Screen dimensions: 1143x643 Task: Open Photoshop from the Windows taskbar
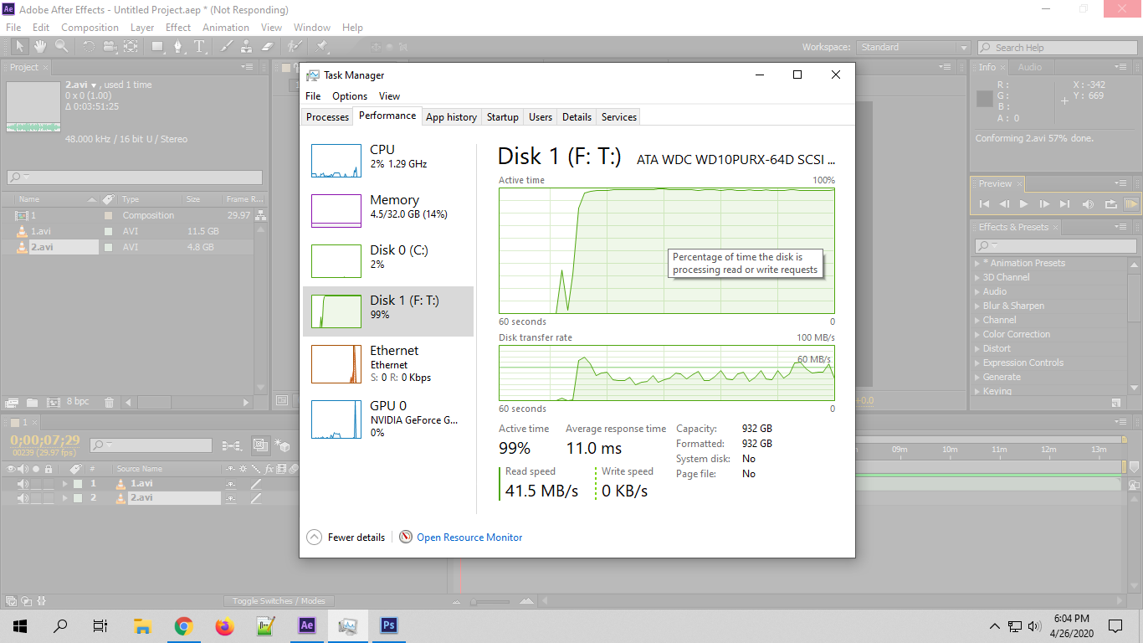[388, 625]
